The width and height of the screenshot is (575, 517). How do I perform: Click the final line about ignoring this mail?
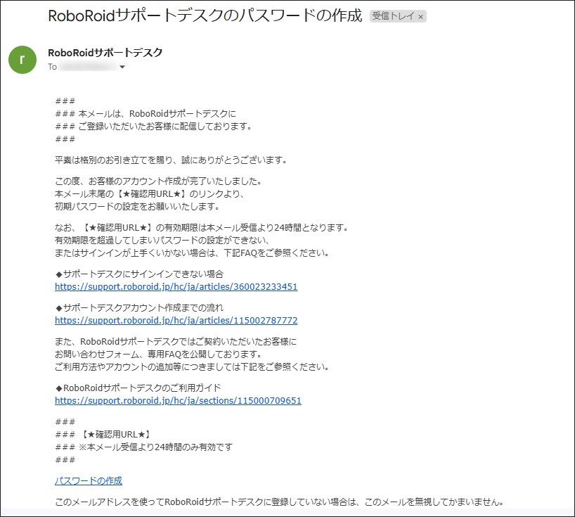pos(280,502)
